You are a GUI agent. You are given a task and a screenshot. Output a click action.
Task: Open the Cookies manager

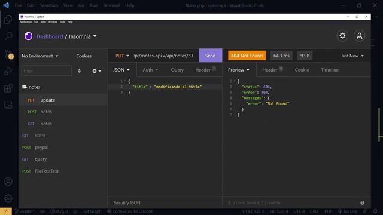pos(84,56)
